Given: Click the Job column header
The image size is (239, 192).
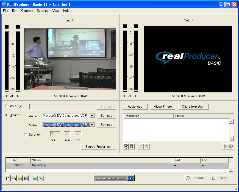Looking at the screenshot, I should 21,160.
